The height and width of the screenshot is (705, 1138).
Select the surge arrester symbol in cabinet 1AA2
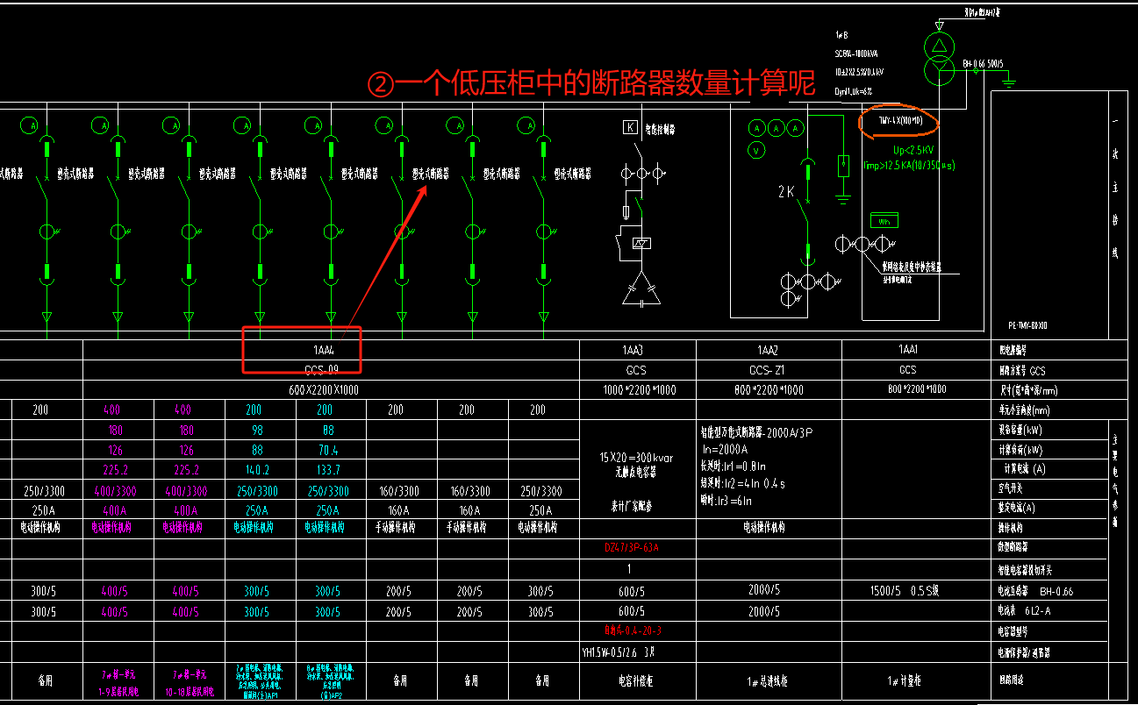coord(843,165)
